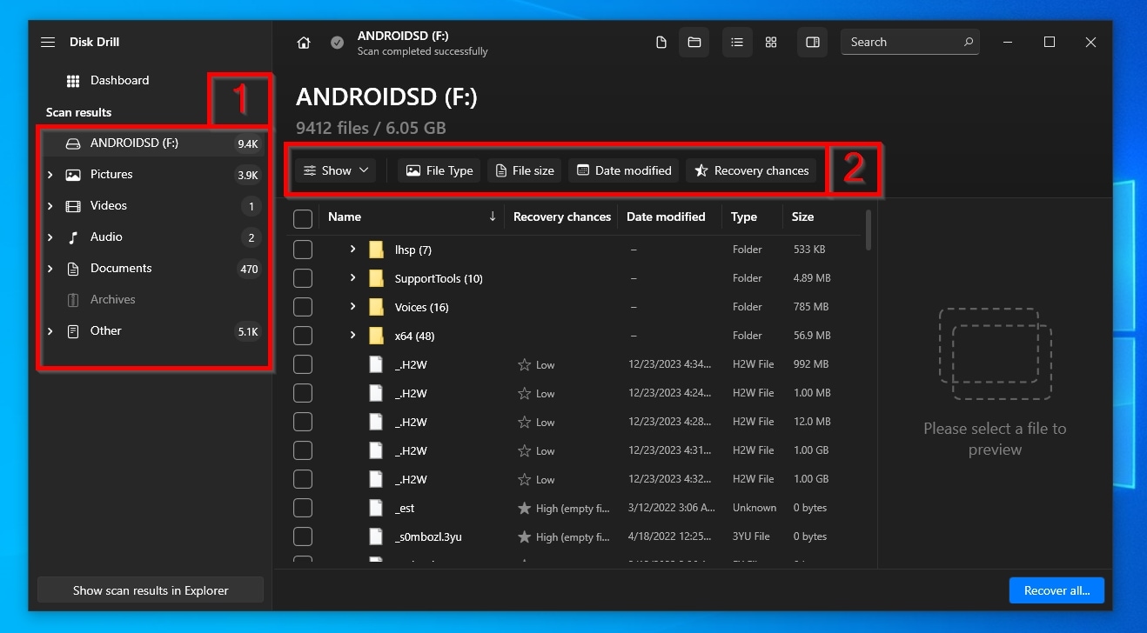Click the _s0mbozl.3yu file icon
This screenshot has width=1147, height=633.
point(376,536)
